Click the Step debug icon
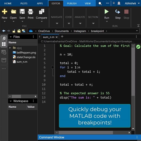 point(118,12)
